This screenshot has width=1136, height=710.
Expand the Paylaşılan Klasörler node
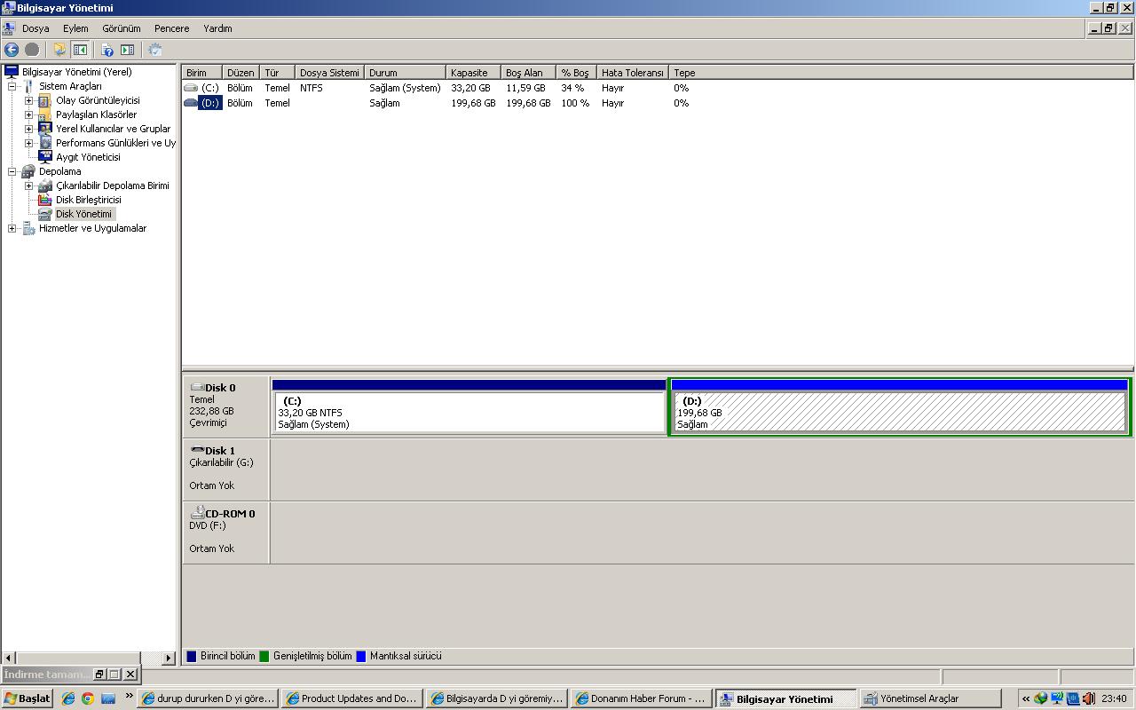tap(28, 114)
